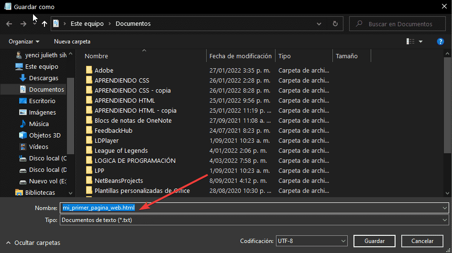Click the Buscar en Documentos search box
The height and width of the screenshot is (253, 452).
pos(399,23)
